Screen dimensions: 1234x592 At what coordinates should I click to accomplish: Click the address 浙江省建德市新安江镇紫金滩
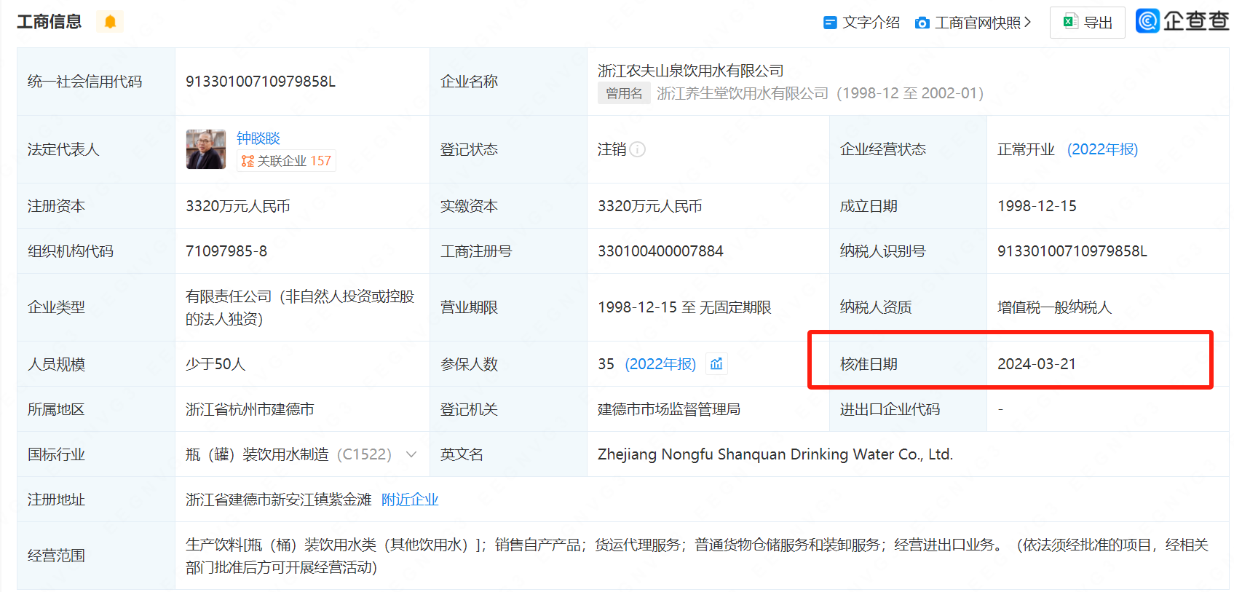point(279,500)
